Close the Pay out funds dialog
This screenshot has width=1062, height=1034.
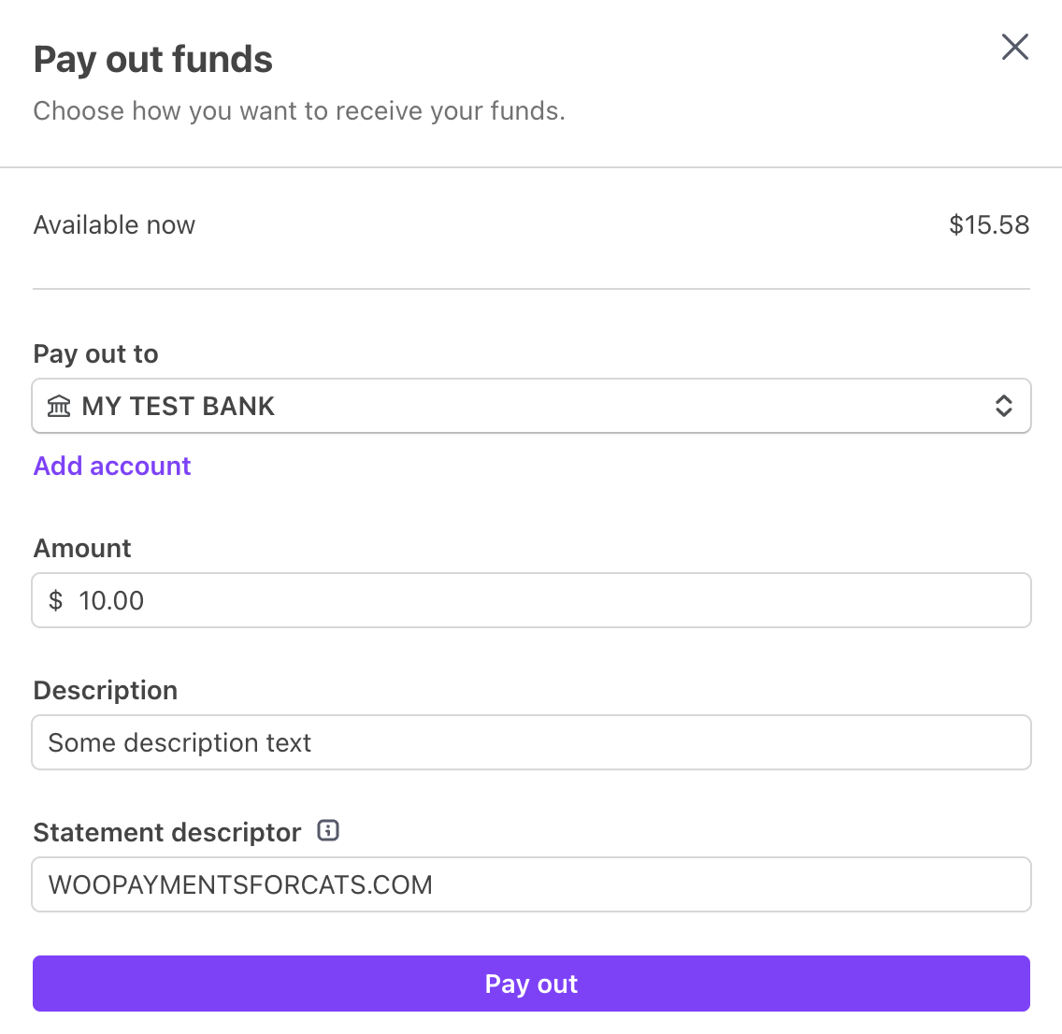point(1014,47)
